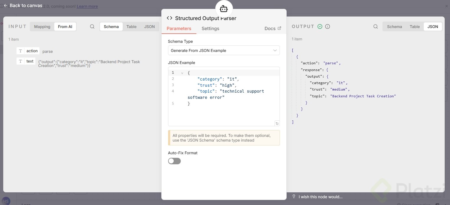Open the Docs link
The image size is (450, 205).
[x=272, y=29]
